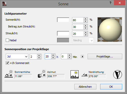Expand the Niedrig fog level dropdown
Image resolution: width=127 pixels, height=94 pixels.
coord(83,40)
